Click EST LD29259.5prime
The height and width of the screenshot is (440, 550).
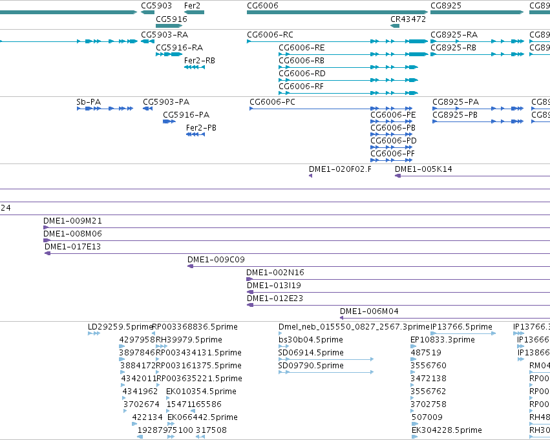120,327
